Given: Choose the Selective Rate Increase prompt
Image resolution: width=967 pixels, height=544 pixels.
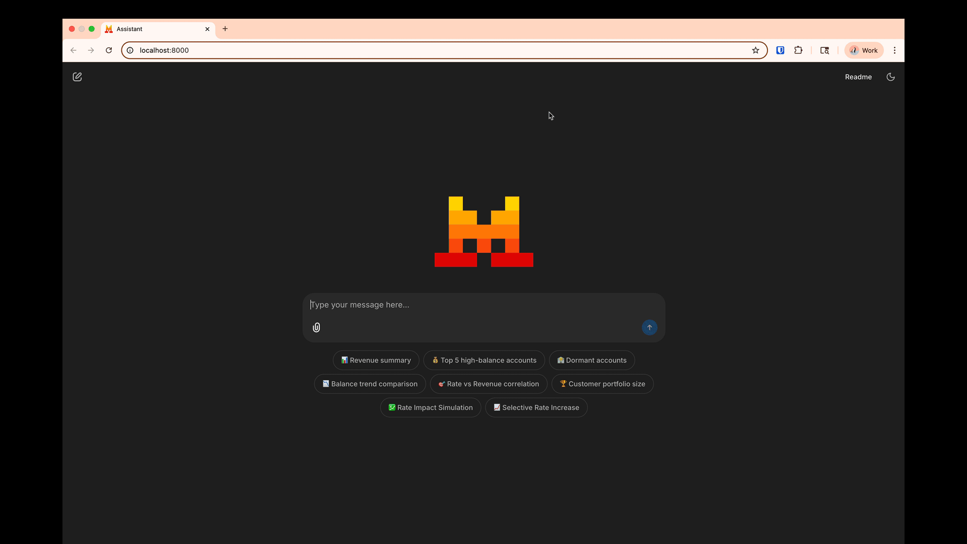Looking at the screenshot, I should coord(536,407).
